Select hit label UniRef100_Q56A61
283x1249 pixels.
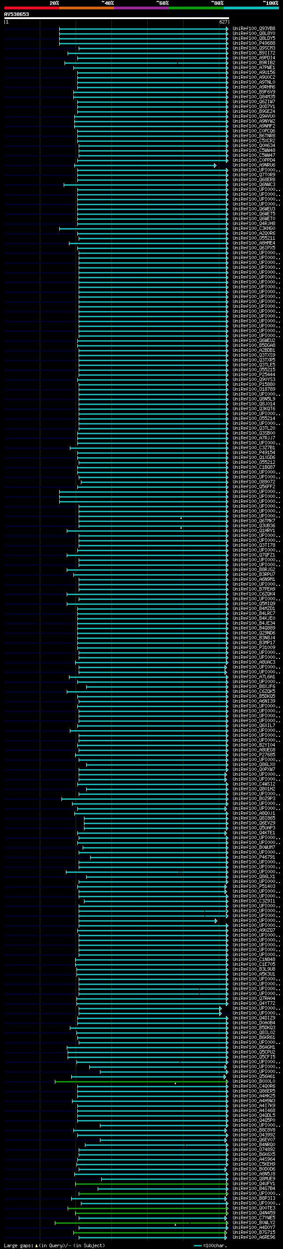(254, 1076)
